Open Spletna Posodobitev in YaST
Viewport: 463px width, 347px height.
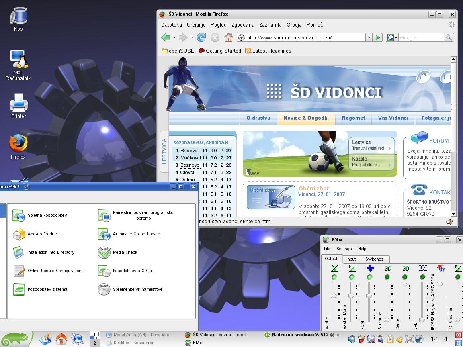(39, 215)
